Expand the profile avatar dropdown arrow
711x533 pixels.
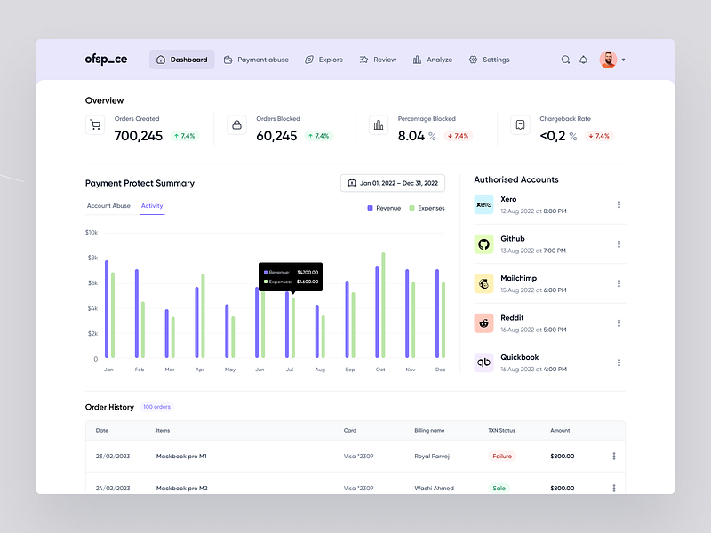point(624,60)
